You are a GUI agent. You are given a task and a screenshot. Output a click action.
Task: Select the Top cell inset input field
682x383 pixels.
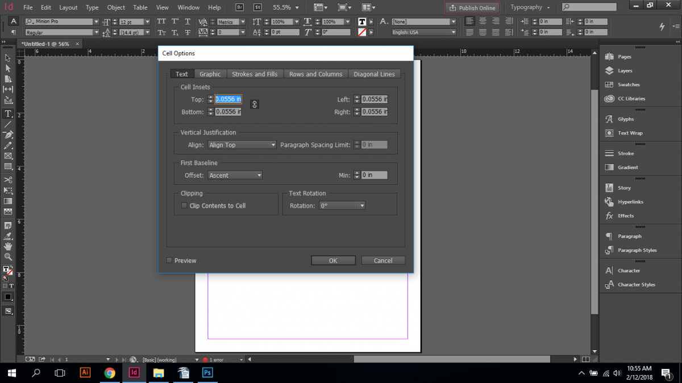click(x=228, y=99)
